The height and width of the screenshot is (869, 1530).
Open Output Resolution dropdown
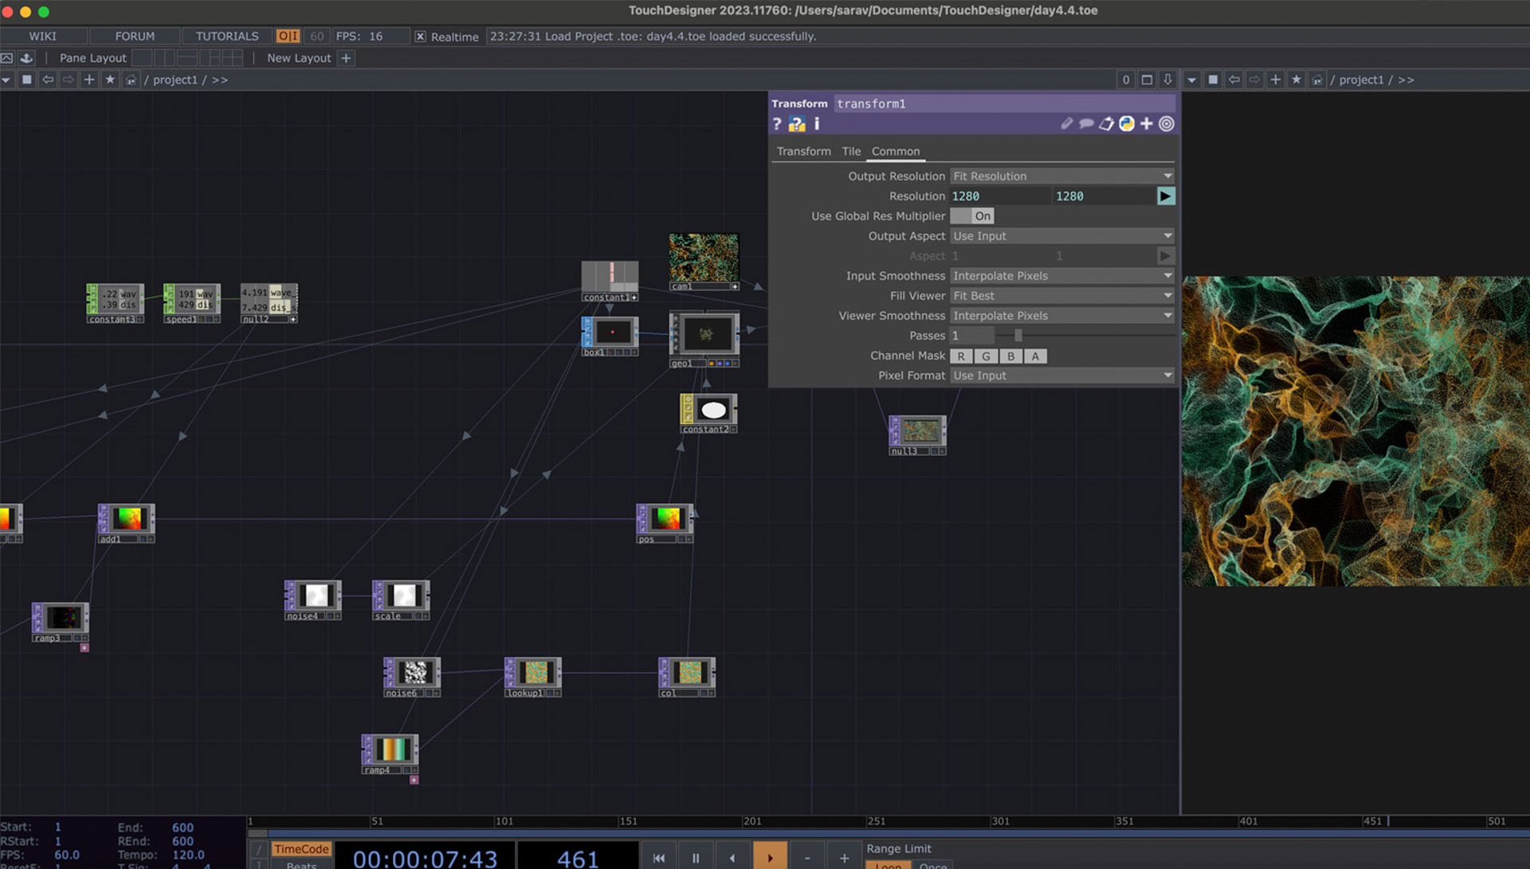point(1062,176)
